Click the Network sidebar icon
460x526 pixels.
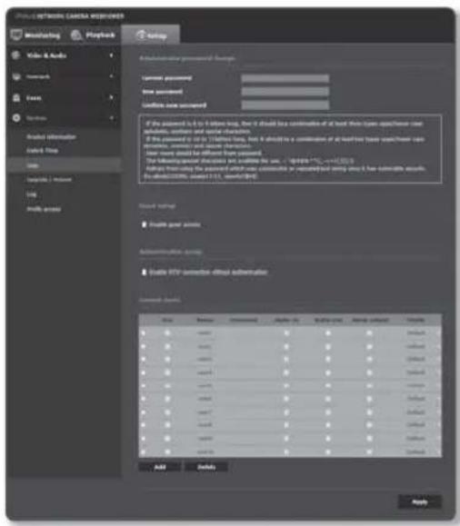(x=16, y=77)
